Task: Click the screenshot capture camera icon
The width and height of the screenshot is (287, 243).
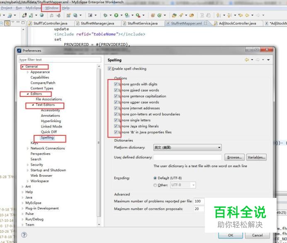Action: 90,15
